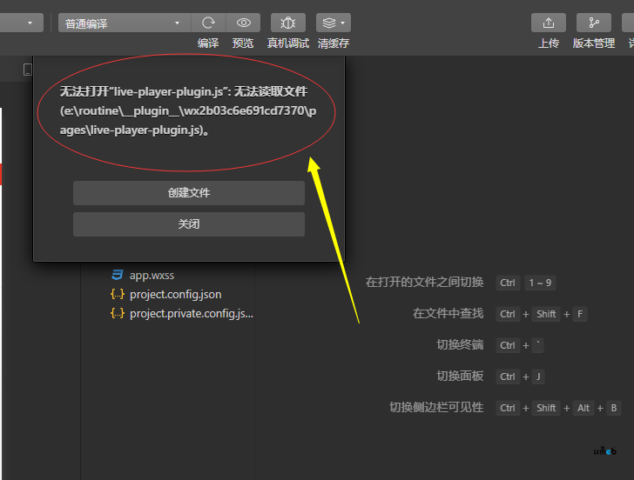Image resolution: width=634 pixels, height=480 pixels.
Task: Click the error message text in dialog
Action: pyautogui.click(x=188, y=110)
